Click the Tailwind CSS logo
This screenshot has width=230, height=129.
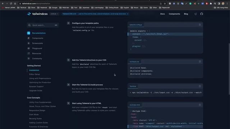pyautogui.click(x=37, y=14)
